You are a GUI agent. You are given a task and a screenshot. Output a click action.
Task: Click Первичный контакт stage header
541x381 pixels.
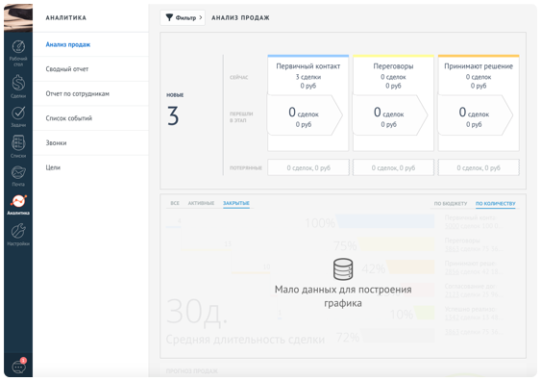point(308,66)
